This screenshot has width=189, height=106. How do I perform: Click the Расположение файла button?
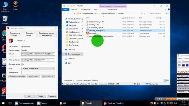pyautogui.click(x=17, y=77)
